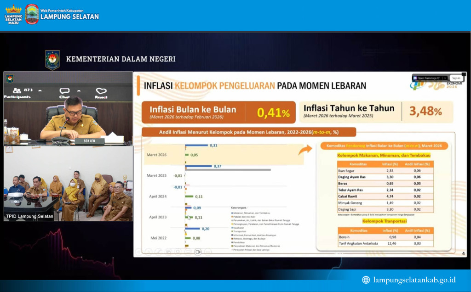
Task: Open the Participants panel icon
Action: coord(17,90)
